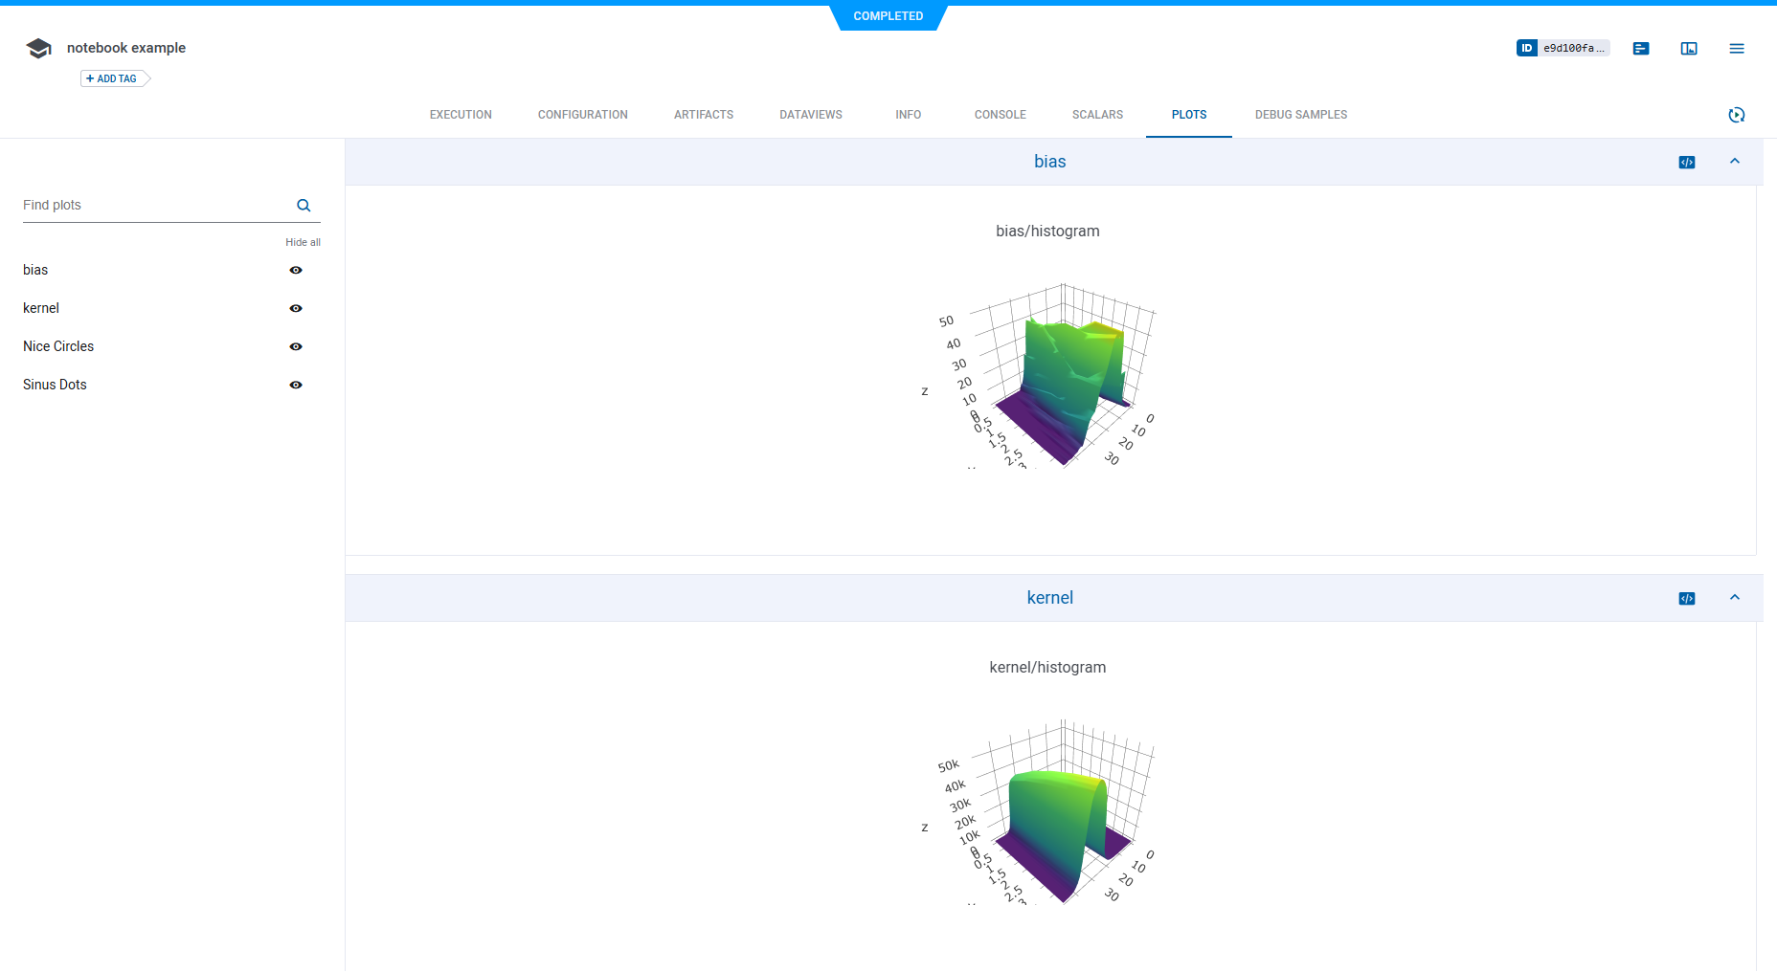Focus the Find plots search field

point(153,206)
